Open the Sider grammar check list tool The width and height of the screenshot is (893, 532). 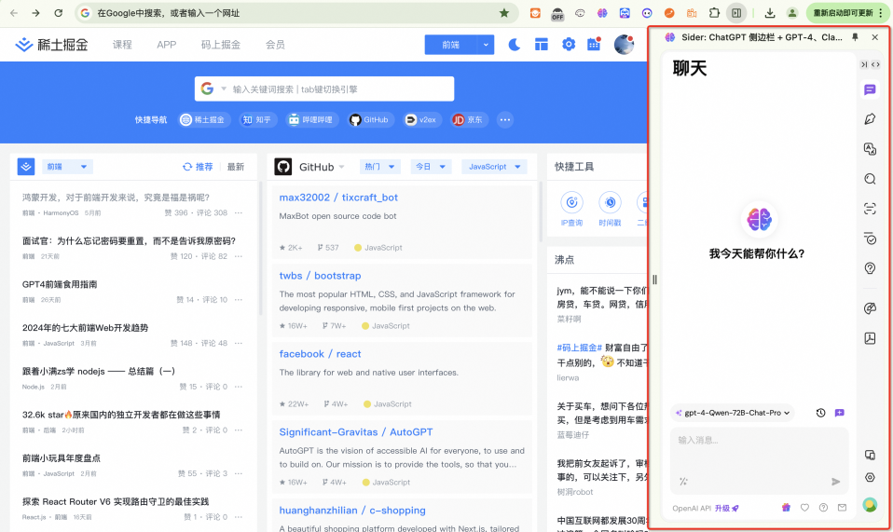(x=870, y=239)
